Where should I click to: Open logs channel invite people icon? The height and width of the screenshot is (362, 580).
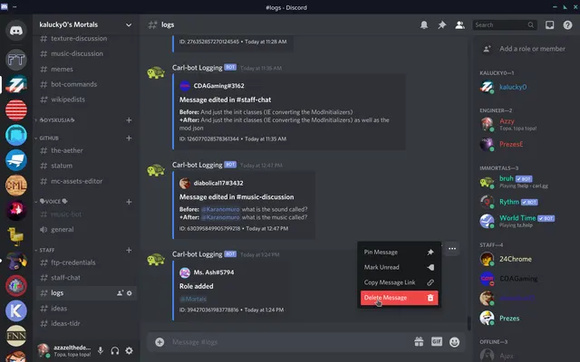[x=120, y=293]
